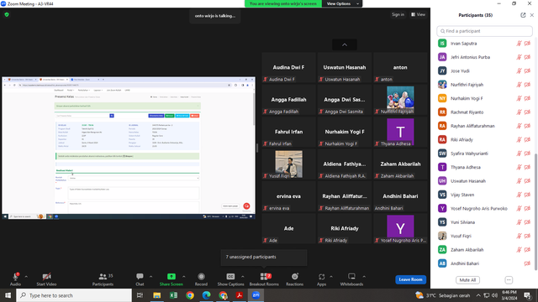
Task: Open File Explorer from the taskbar
Action: (x=157, y=295)
